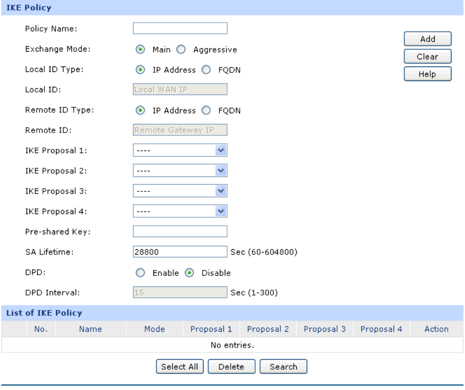Delete selected IKE policy entries
Viewport: 465px width, 390px height.
[232, 366]
